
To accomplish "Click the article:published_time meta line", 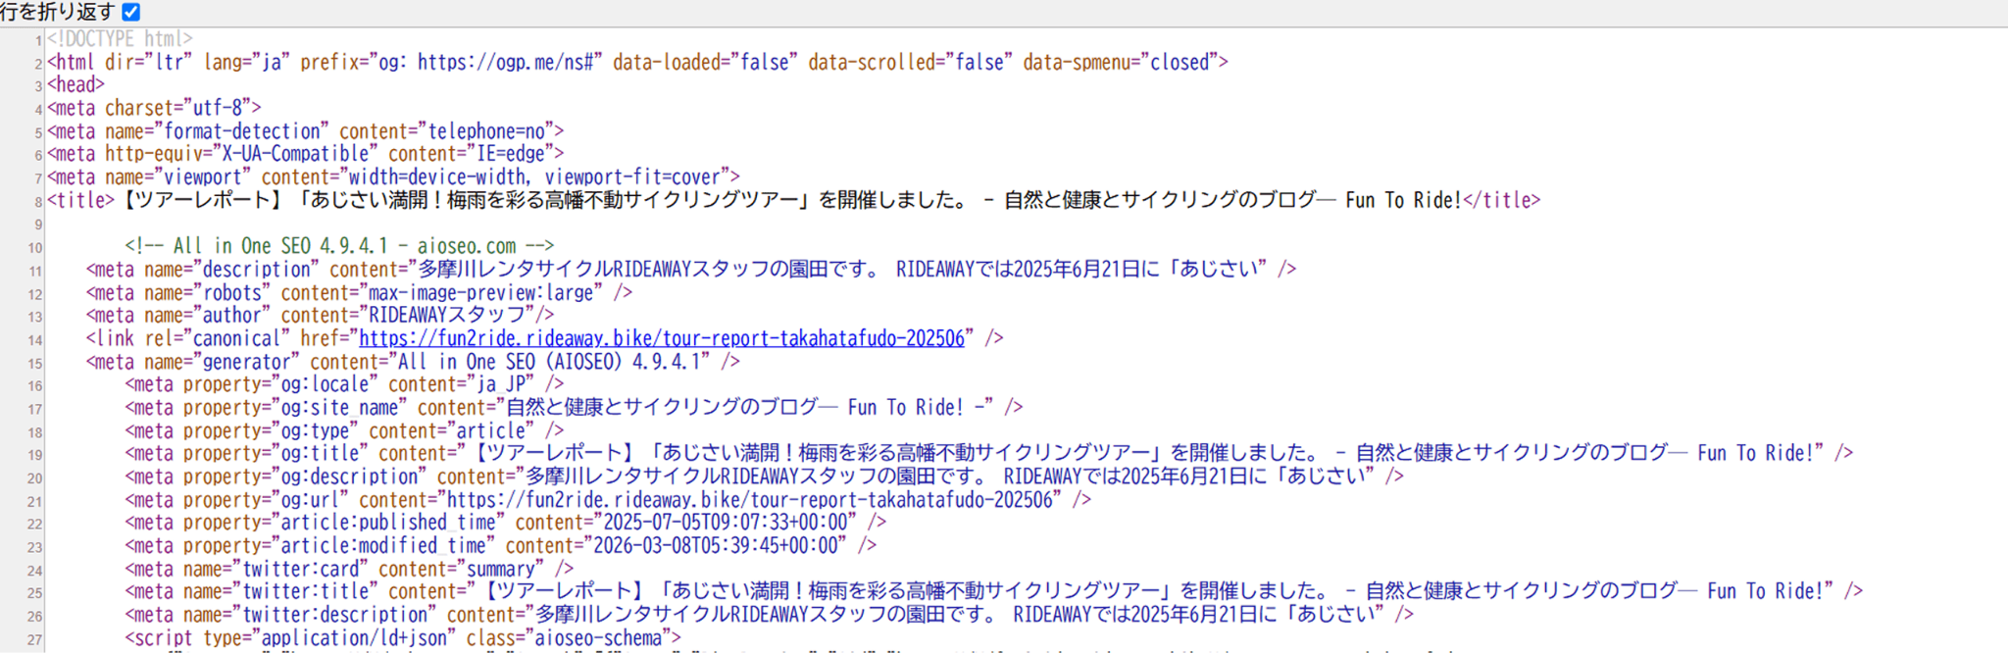I will click(505, 523).
